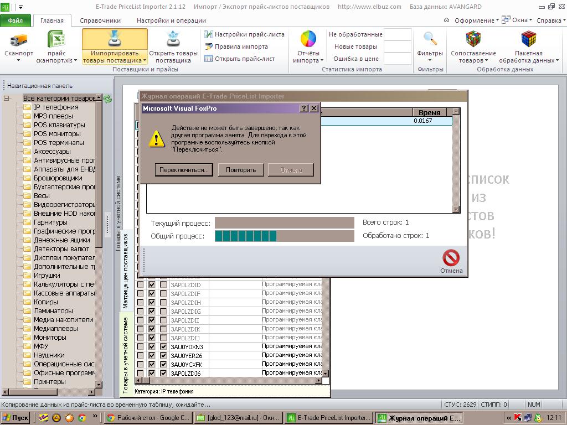
Task: Open Открыть товары поставщика icon
Action: 173,39
